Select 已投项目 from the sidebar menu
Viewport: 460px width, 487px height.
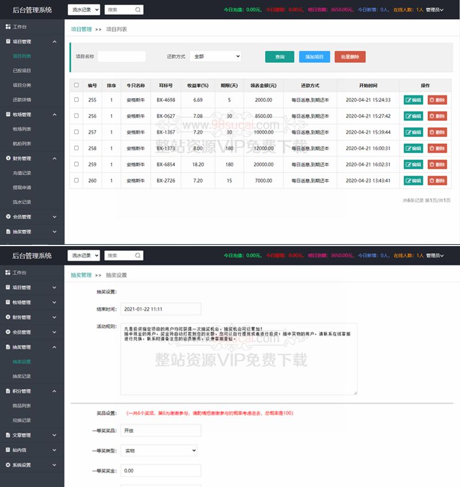tap(23, 70)
